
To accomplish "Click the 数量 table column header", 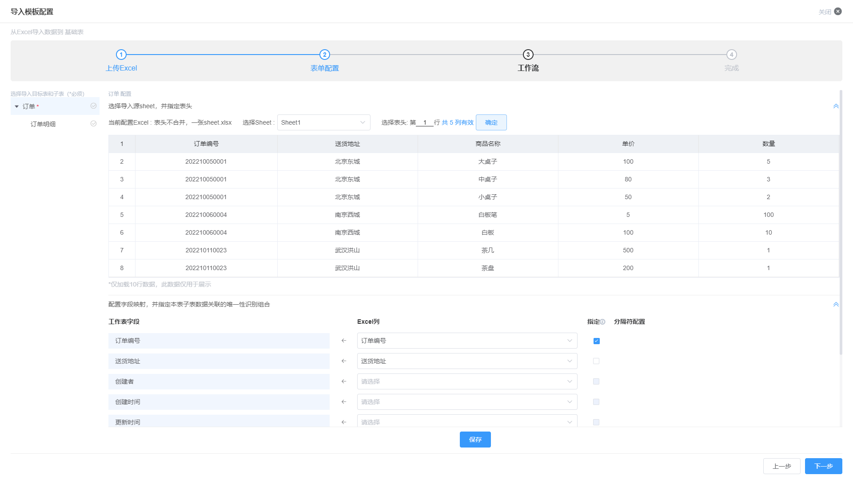I will [x=769, y=144].
